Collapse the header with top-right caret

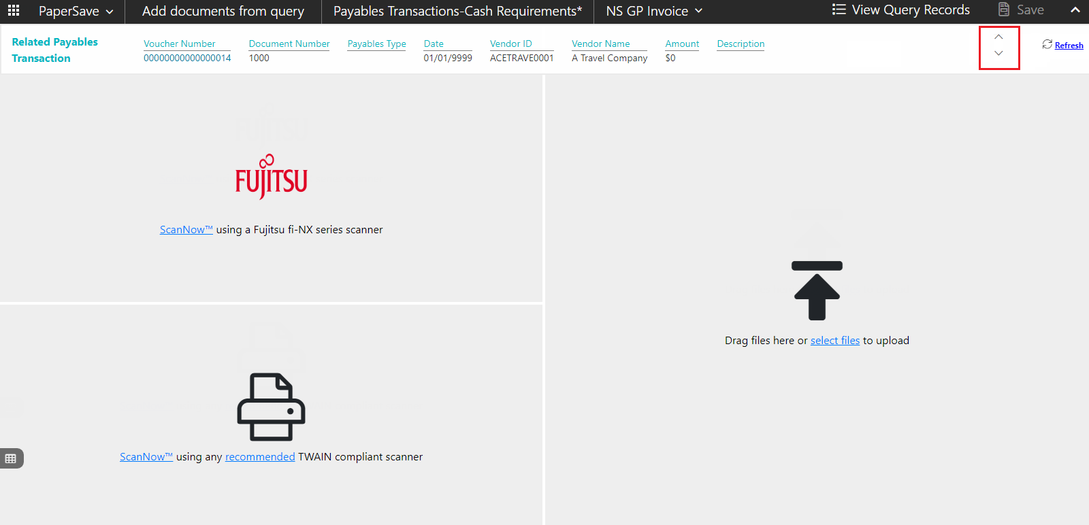pyautogui.click(x=1075, y=10)
